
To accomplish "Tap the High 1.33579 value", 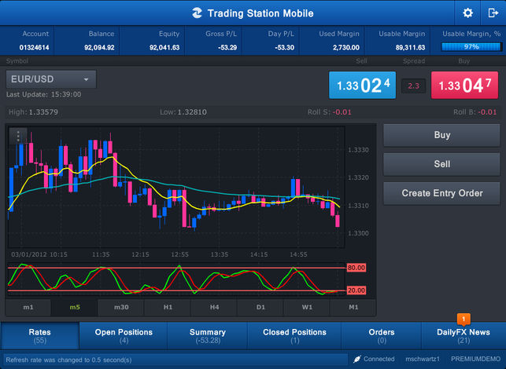I will point(43,112).
